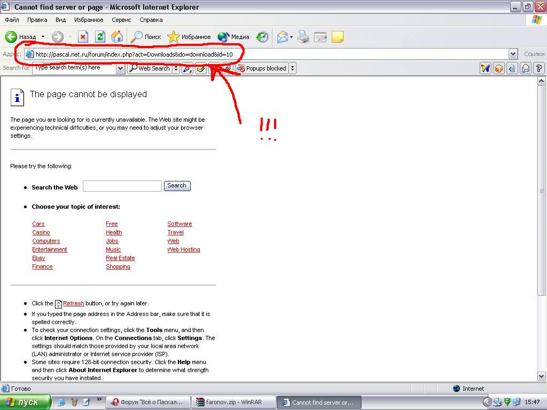
Task: Open the Избранное menu in menu bar
Action: (89, 20)
